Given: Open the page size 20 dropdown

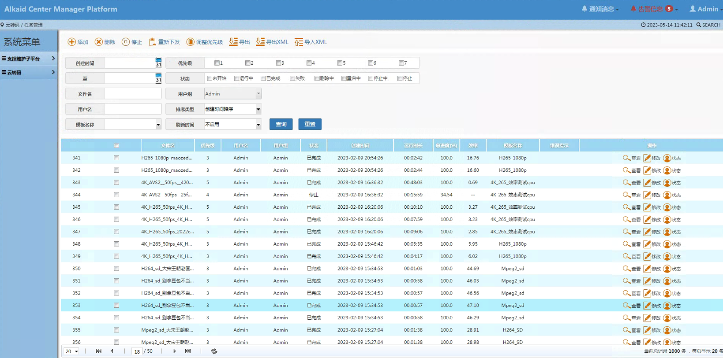Looking at the screenshot, I should [71, 351].
